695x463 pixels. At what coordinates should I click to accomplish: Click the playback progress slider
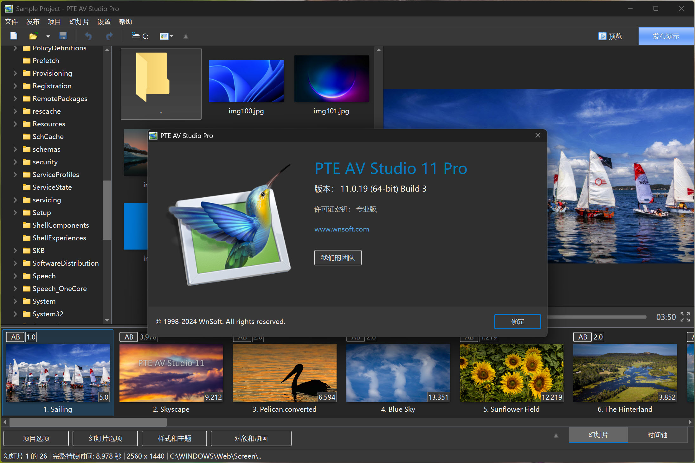click(597, 317)
